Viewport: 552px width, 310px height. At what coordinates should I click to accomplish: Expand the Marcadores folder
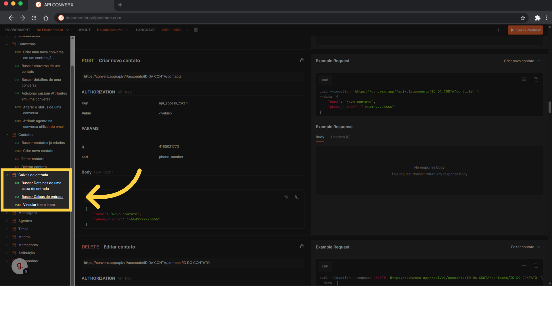pyautogui.click(x=7, y=245)
